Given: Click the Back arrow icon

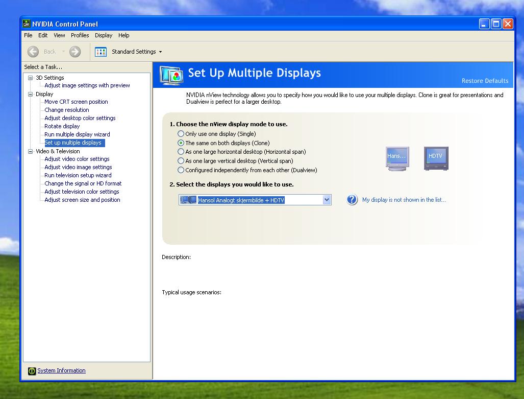Looking at the screenshot, I should click(33, 52).
